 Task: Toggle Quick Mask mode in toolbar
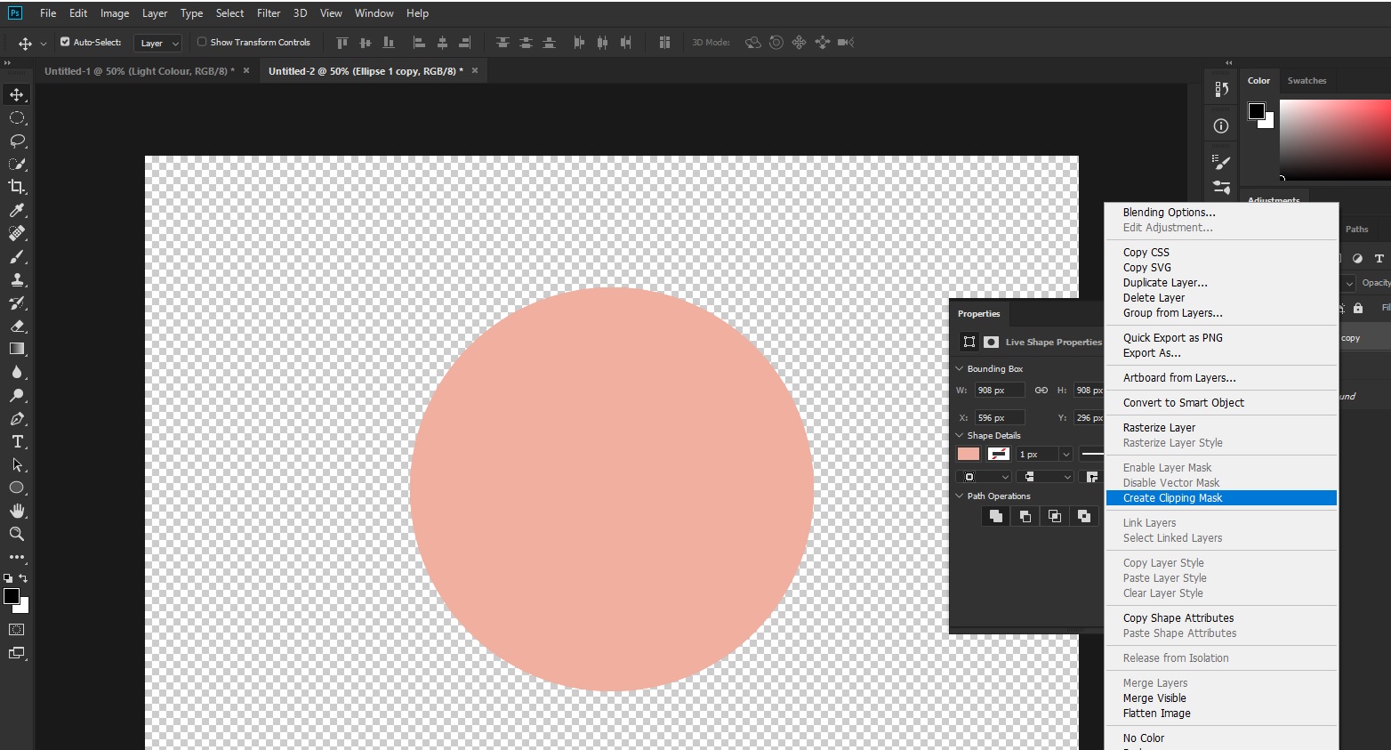17,630
